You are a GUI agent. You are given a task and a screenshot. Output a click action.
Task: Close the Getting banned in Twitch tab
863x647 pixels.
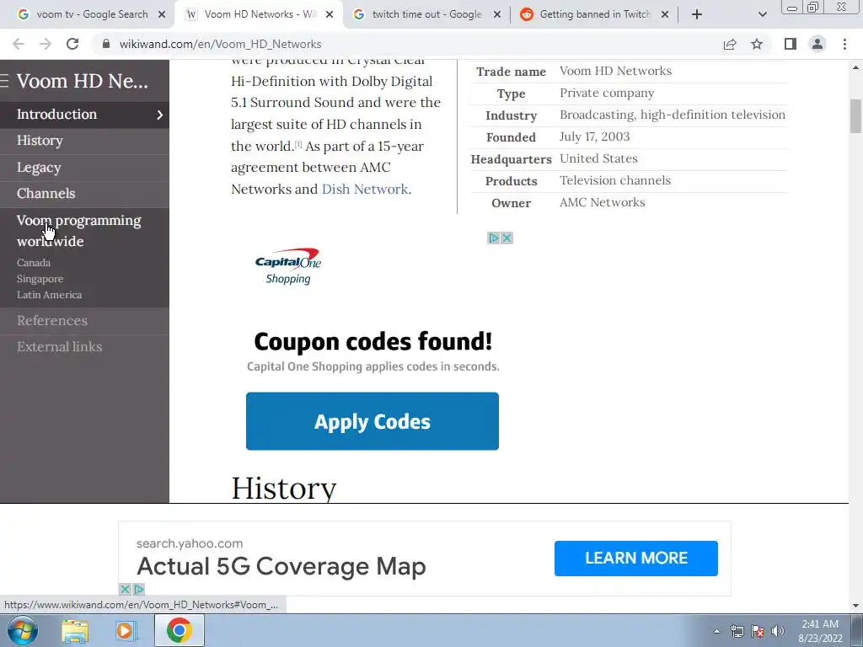[665, 14]
